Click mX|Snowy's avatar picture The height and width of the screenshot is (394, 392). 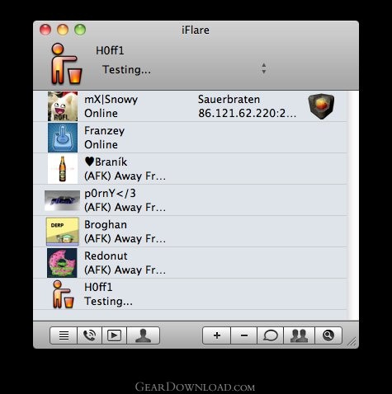63,106
